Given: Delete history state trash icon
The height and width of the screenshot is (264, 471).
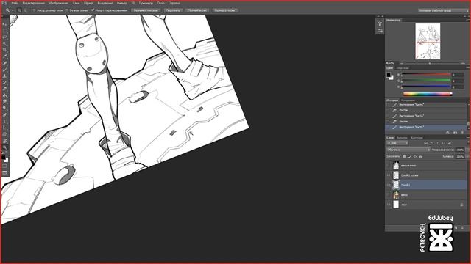Looking at the screenshot, I should coord(462,133).
